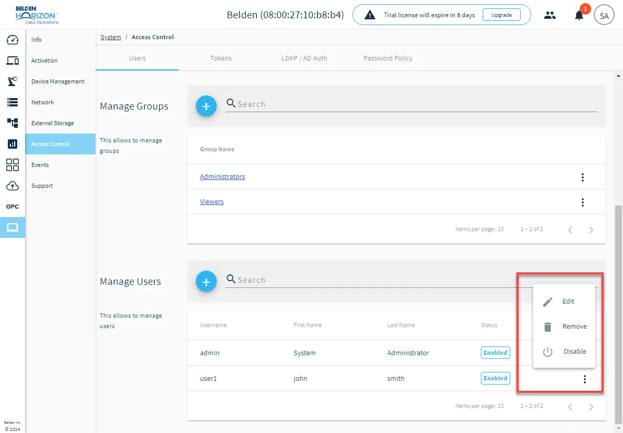Open the OPC icon in the sidebar

(x=13, y=207)
